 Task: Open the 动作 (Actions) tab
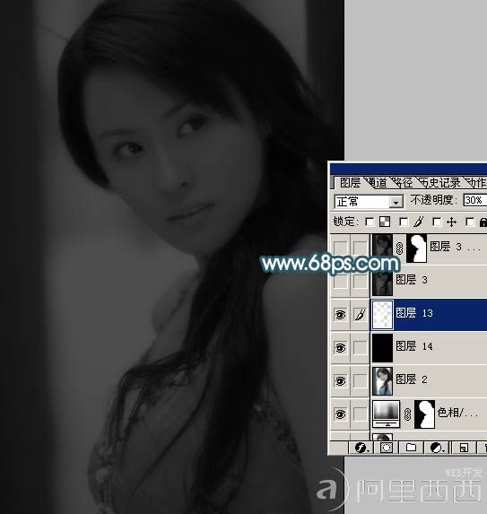(x=477, y=183)
